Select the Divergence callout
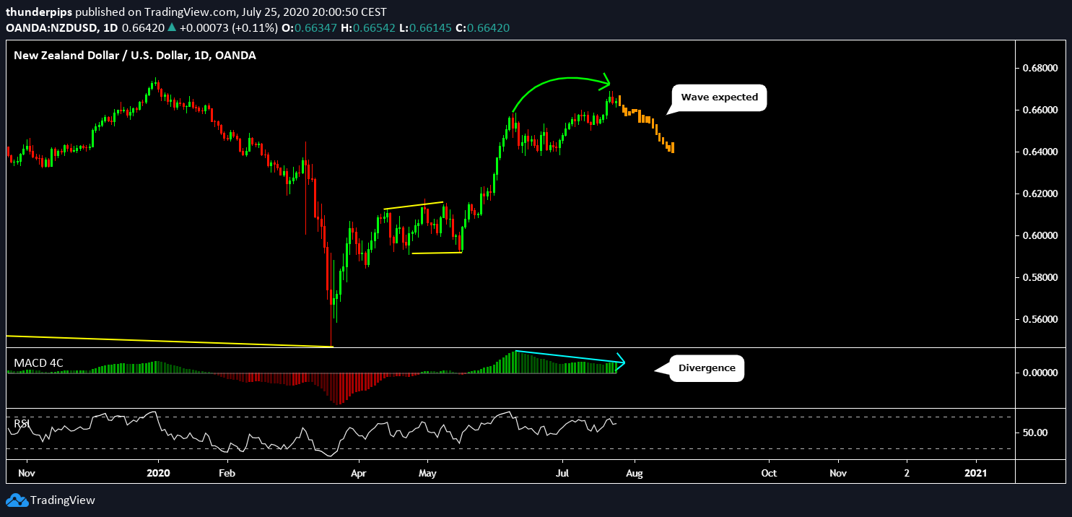Screen dimensions: 1072x517 [x=707, y=368]
